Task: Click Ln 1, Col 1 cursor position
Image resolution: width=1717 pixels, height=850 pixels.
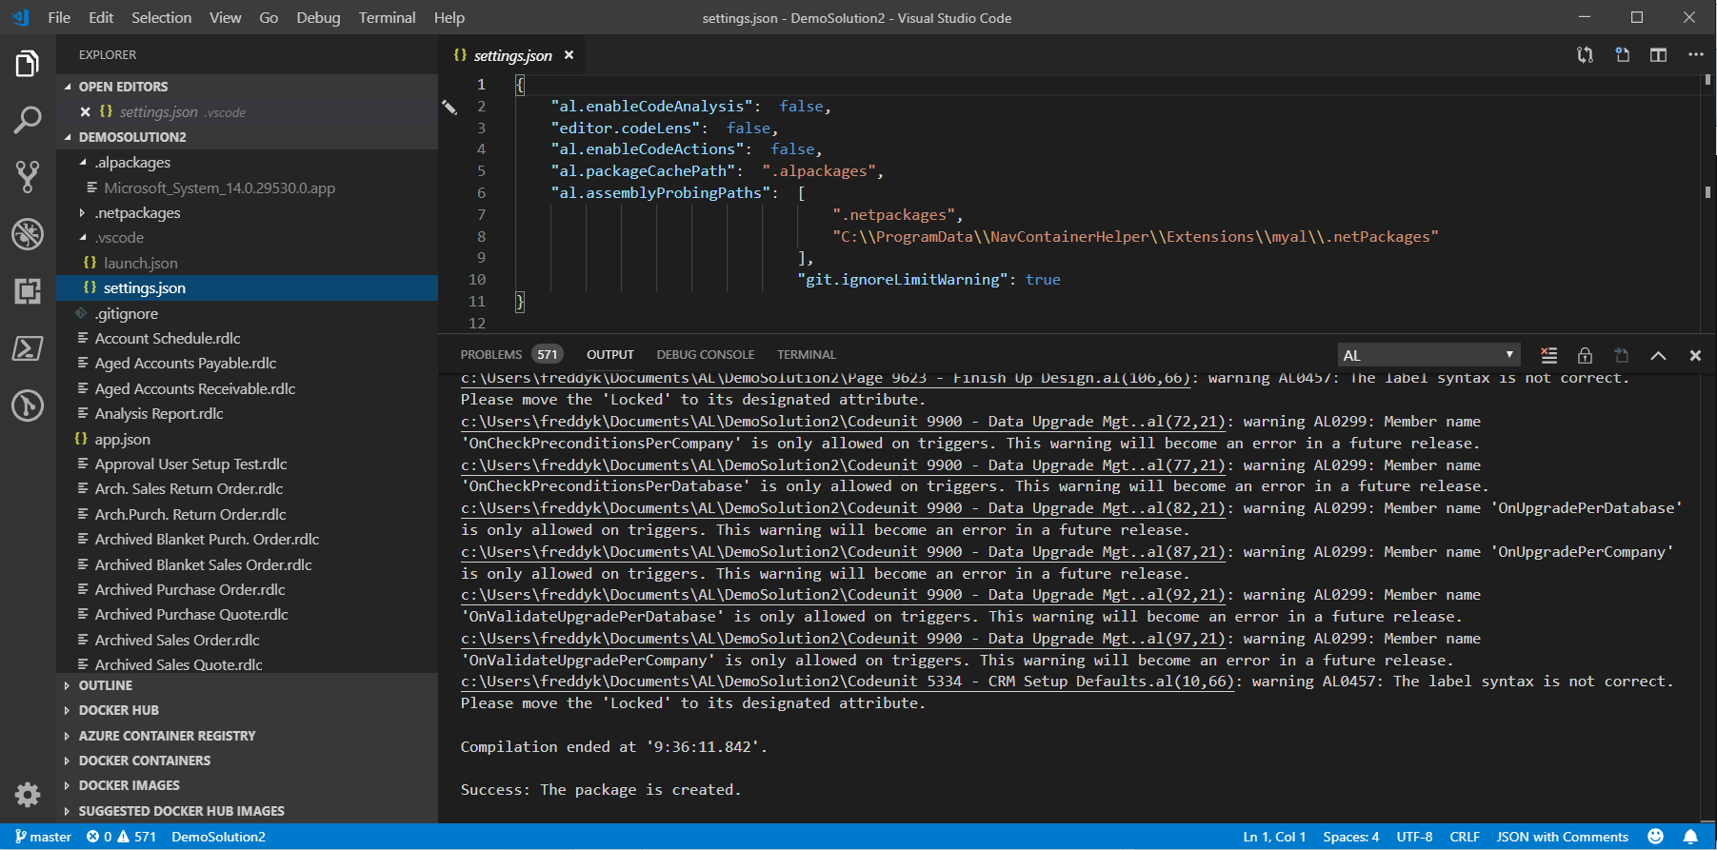Action: coord(1274,837)
